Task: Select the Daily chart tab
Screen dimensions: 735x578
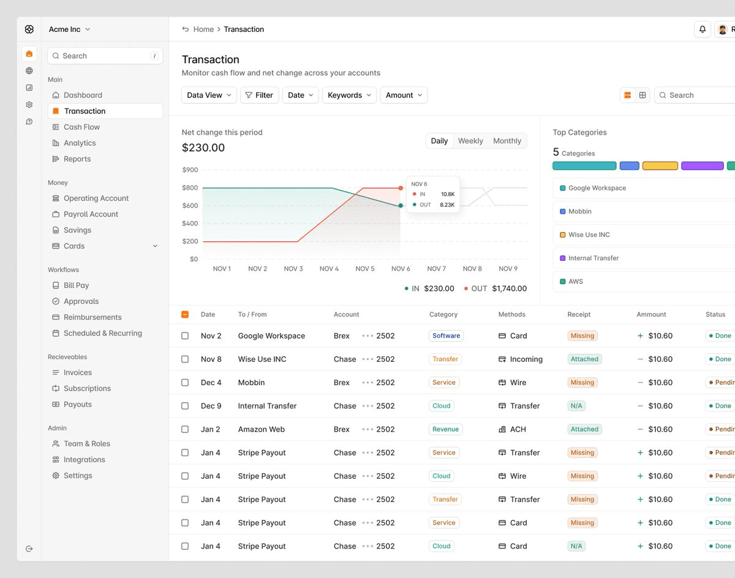Action: 439,141
